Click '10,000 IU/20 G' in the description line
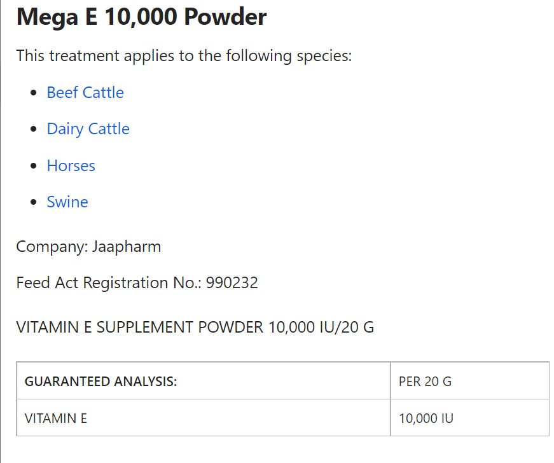The image size is (554, 463). pyautogui.click(x=321, y=328)
